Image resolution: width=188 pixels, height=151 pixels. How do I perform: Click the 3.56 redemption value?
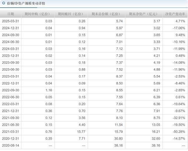(x=82, y=118)
